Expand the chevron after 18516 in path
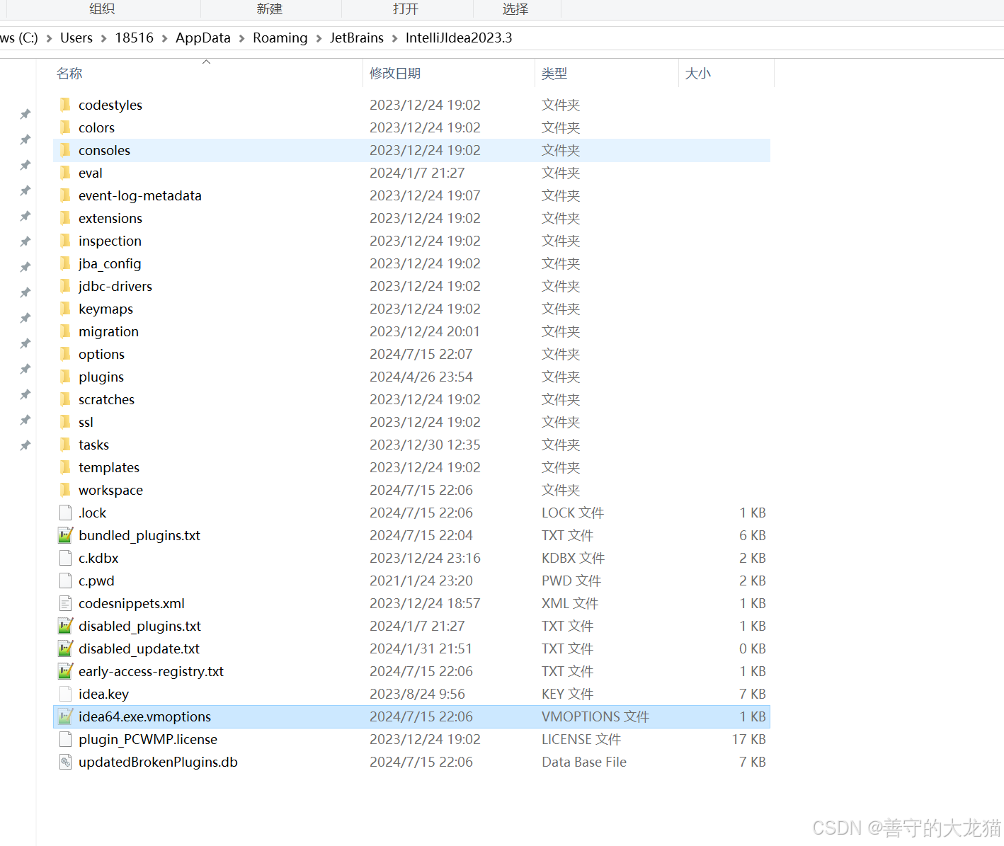The image size is (1004, 846). pos(165,38)
